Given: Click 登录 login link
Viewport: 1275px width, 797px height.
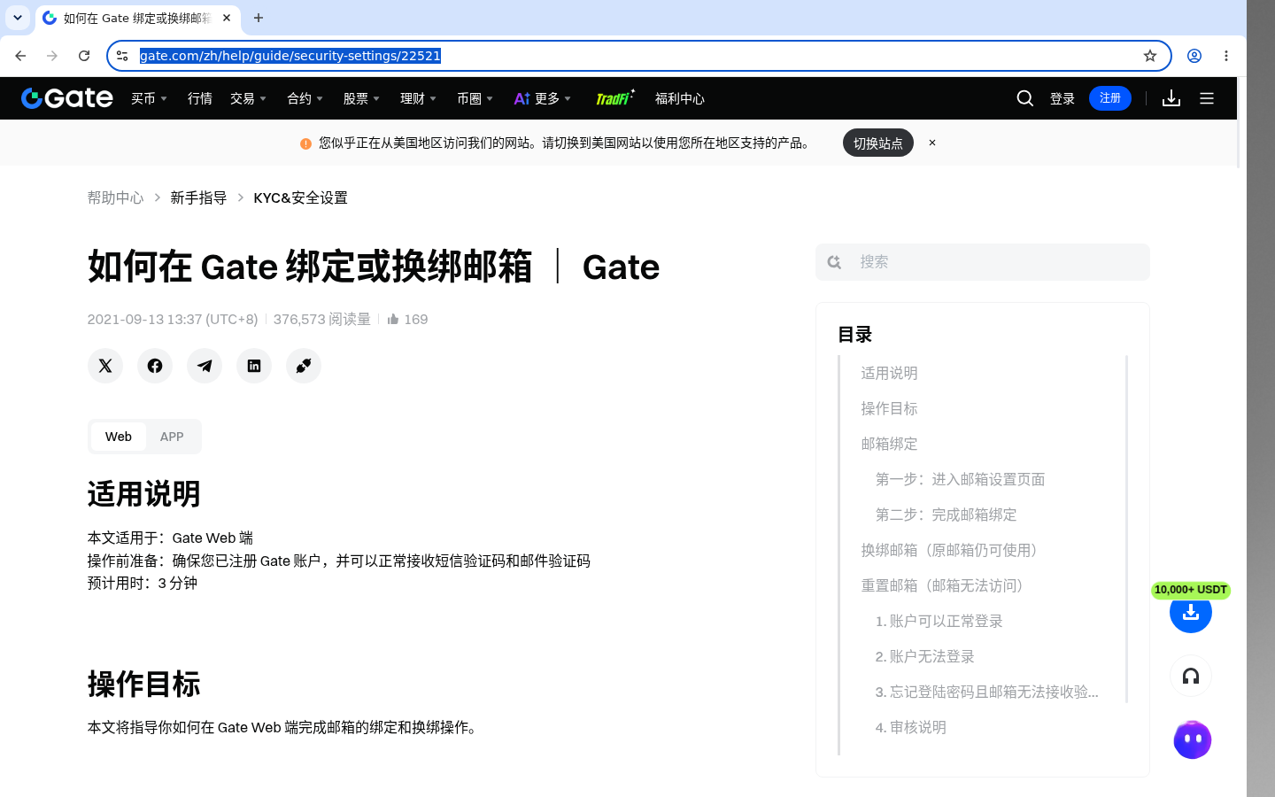Looking at the screenshot, I should (1062, 98).
